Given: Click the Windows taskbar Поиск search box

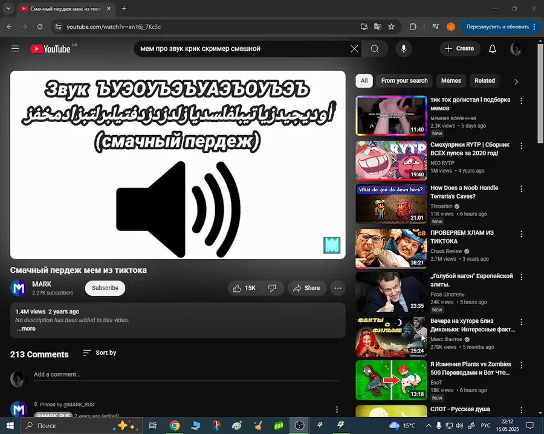Looking at the screenshot, I should (x=82, y=426).
